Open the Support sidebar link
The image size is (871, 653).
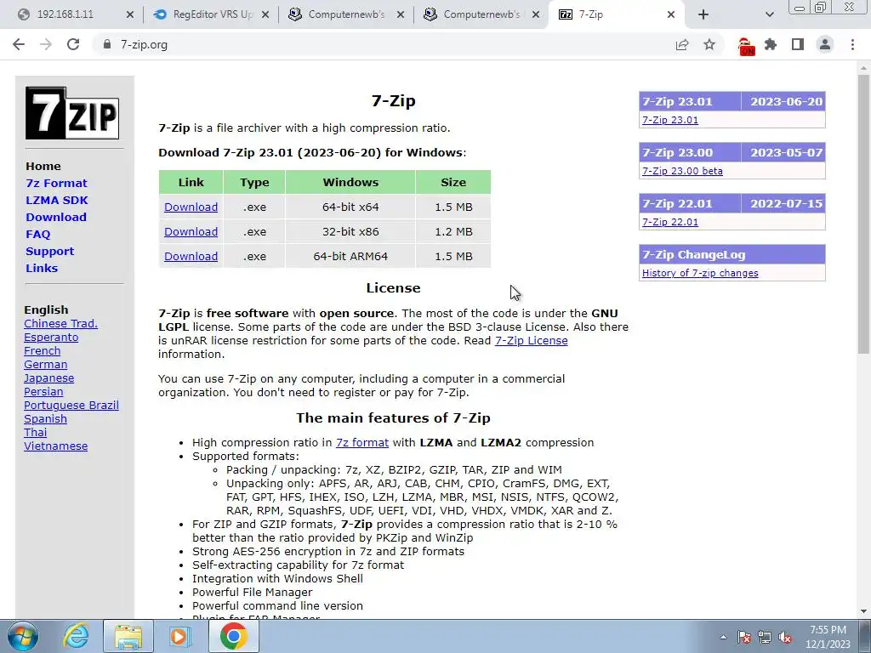point(49,251)
